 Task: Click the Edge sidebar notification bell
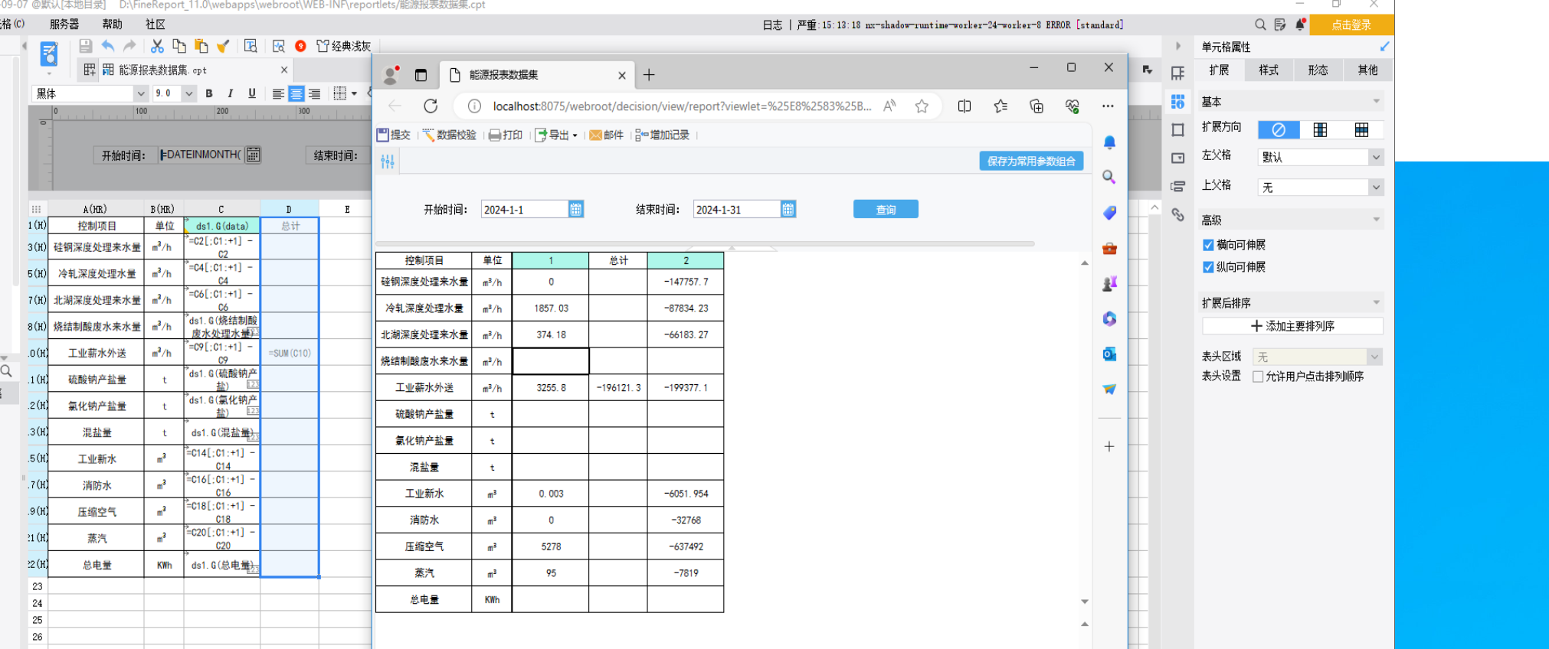[x=1109, y=142]
